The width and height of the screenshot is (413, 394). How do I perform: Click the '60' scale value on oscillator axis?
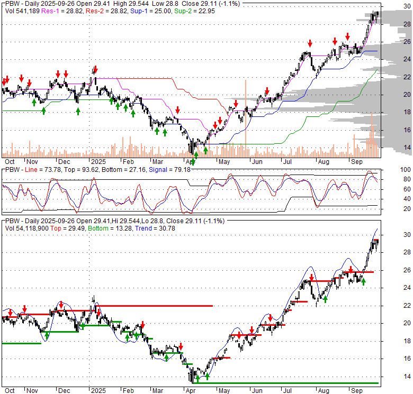tap(407, 189)
